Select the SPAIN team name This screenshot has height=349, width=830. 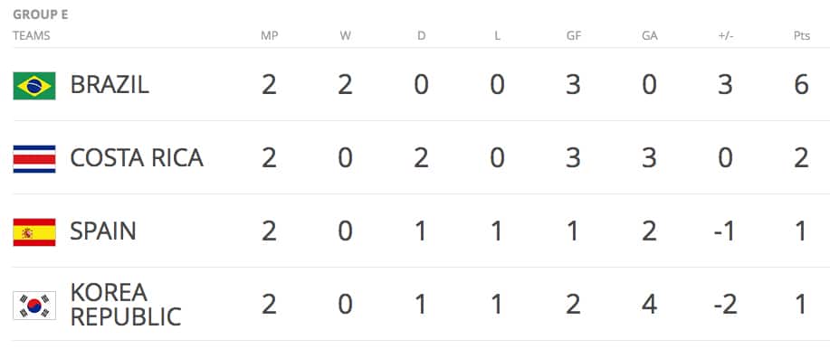(103, 231)
